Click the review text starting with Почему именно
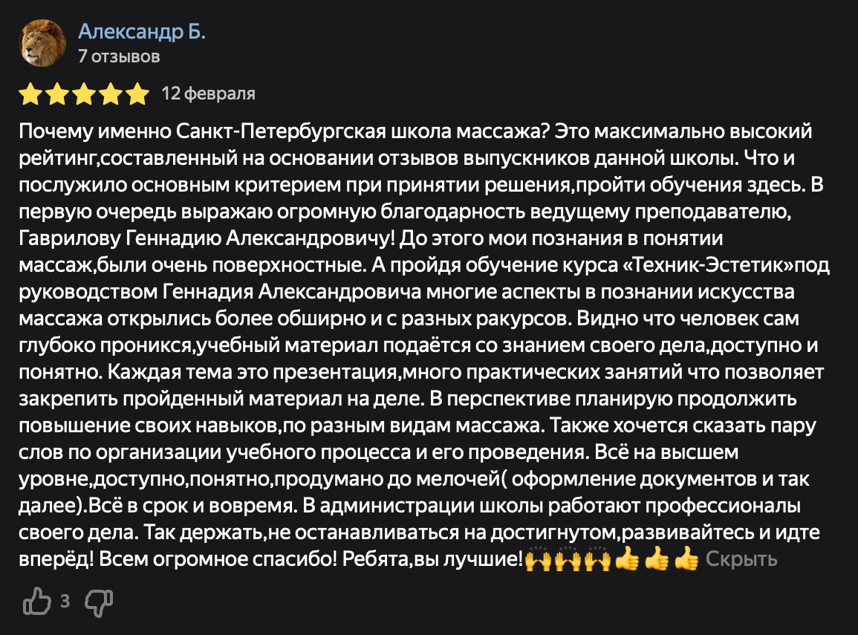 (424, 345)
